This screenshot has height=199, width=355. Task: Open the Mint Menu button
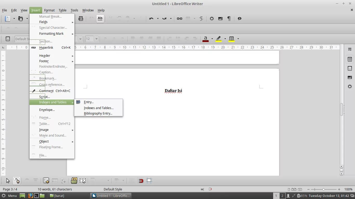[x=9, y=196]
